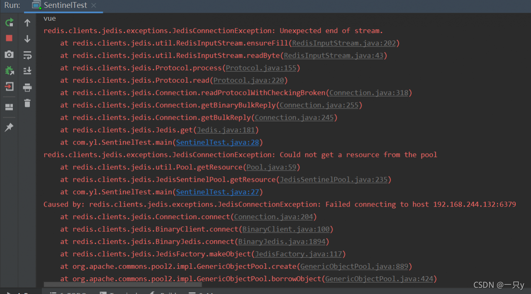Click the green bug rerun icon

pos(9,70)
